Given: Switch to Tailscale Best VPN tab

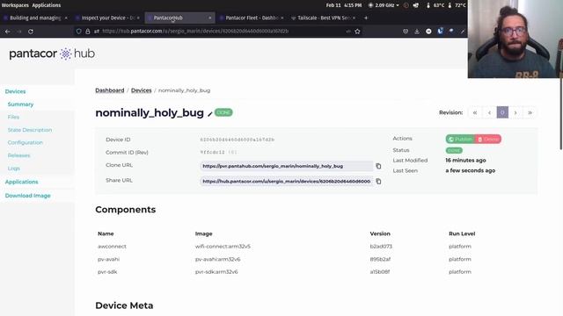Looking at the screenshot, I should tap(324, 18).
